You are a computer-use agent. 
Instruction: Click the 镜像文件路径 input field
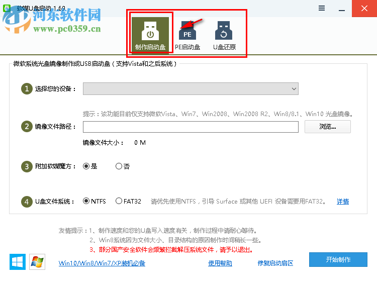[x=191, y=127]
